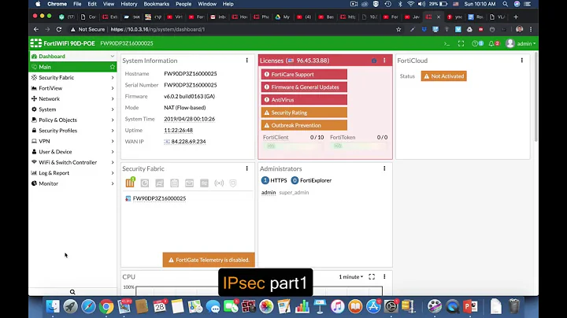567x318 pixels.
Task: Click the FortiAP wireless icon in Security Fabric
Action: pos(219,183)
